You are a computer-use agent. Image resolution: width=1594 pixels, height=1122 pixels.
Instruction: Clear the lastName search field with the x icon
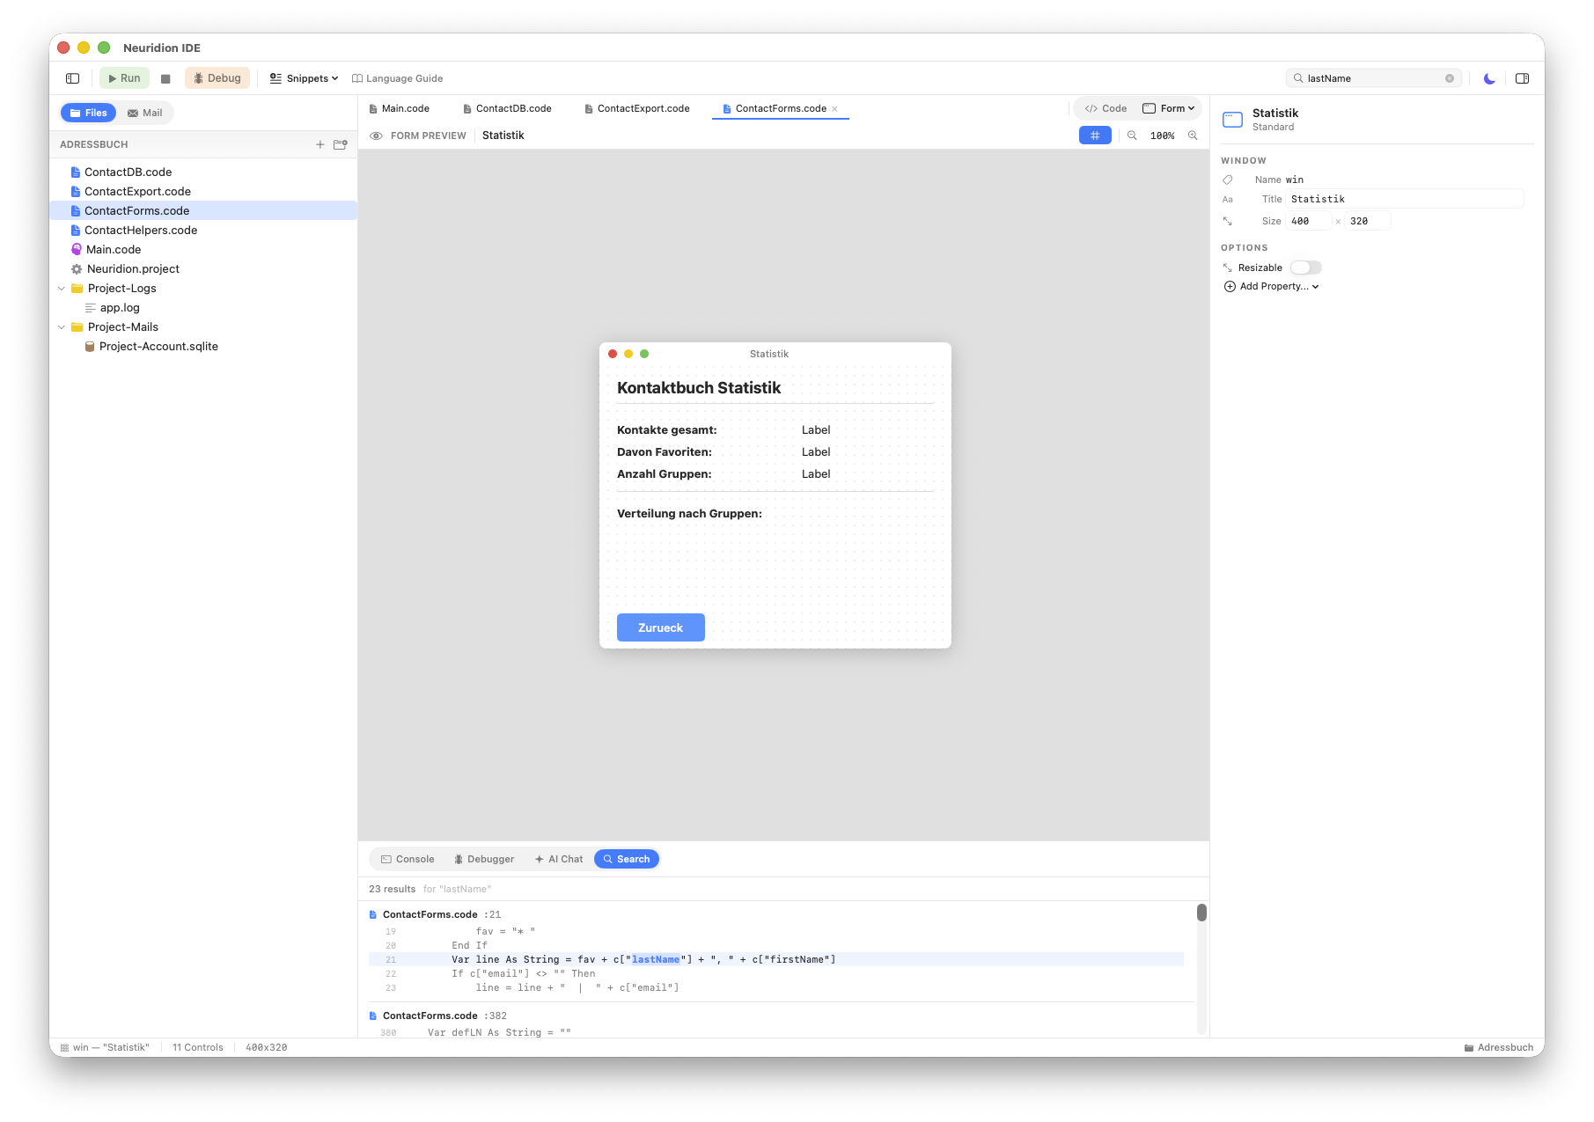pos(1450,77)
